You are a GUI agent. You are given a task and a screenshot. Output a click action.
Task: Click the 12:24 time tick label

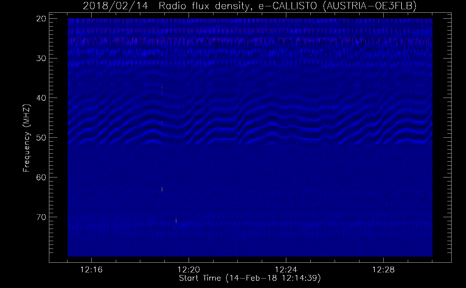point(286,270)
